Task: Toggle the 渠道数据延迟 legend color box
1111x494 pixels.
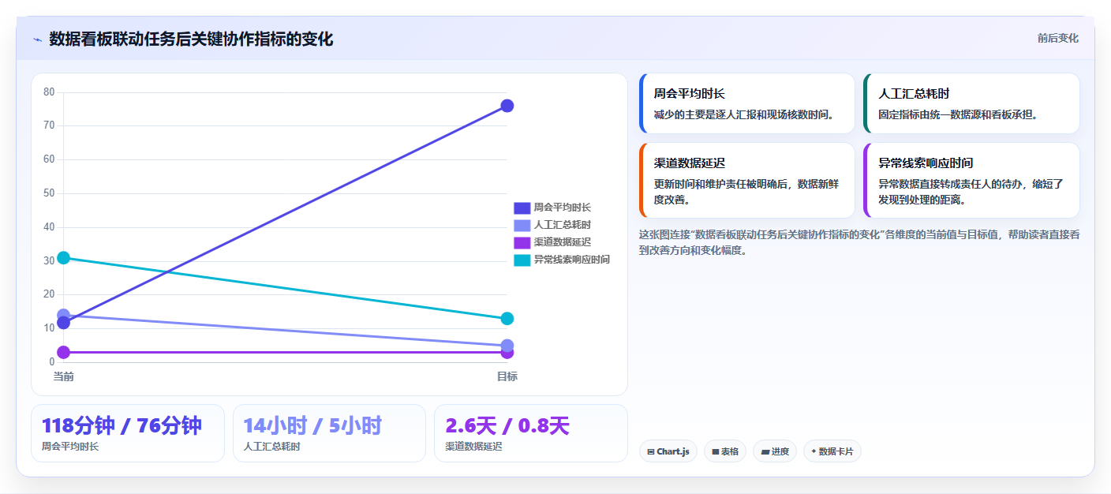Action: pos(522,242)
